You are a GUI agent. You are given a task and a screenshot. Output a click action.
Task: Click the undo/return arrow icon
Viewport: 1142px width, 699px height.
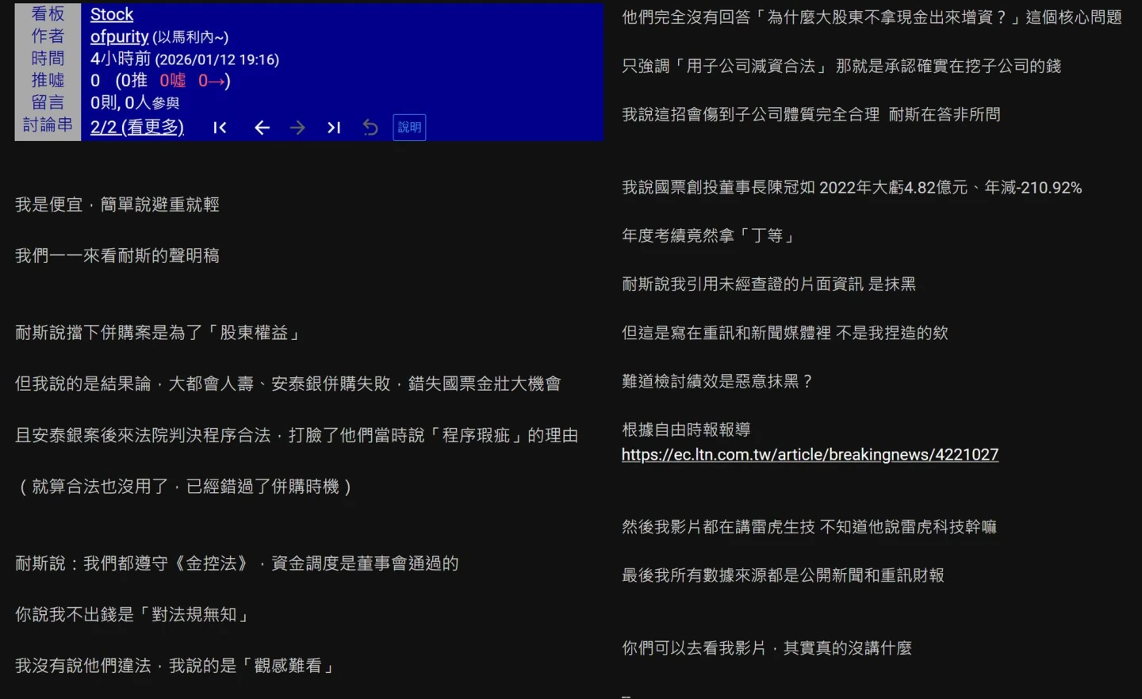[370, 128]
